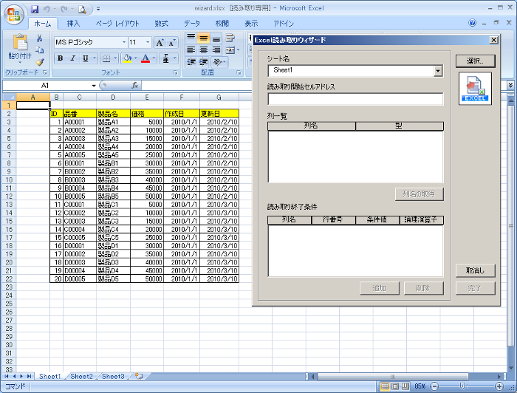Switch to Sheet2 worksheet tab
The height and width of the screenshot is (393, 517).
(x=82, y=377)
